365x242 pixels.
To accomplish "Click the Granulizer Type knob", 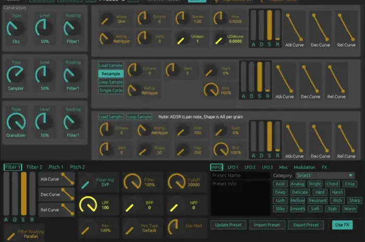I will coord(17,123).
